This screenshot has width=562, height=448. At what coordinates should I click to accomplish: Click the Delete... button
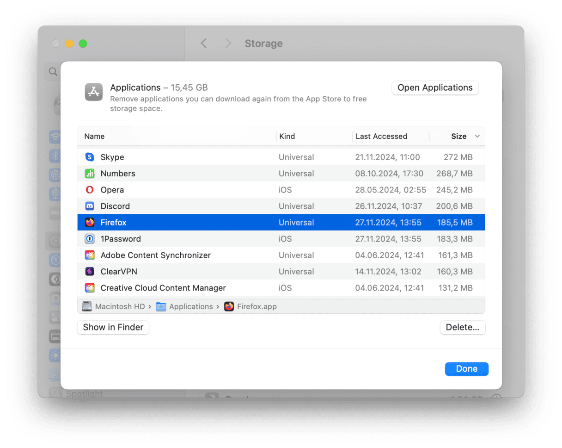click(x=462, y=327)
